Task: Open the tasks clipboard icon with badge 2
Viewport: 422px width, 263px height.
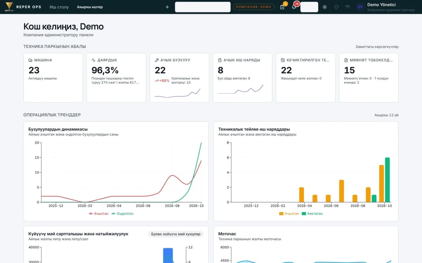Action: click(x=282, y=7)
